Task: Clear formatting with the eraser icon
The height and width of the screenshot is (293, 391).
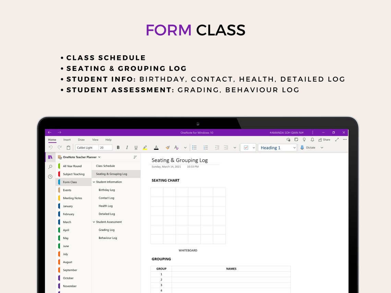Action: [176, 147]
